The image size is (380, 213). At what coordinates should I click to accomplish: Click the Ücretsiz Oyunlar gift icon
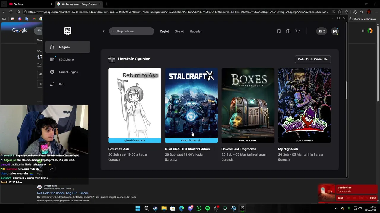(112, 59)
